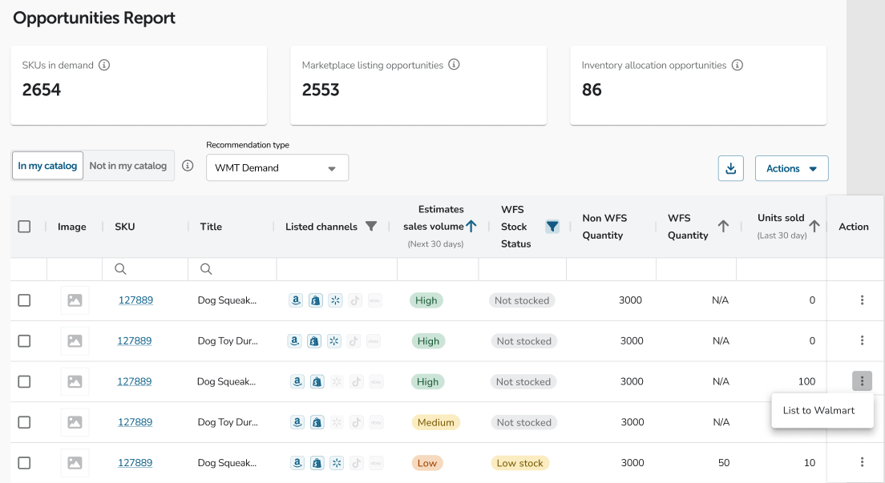Sort by Estimates sales volume arrow

(x=471, y=226)
